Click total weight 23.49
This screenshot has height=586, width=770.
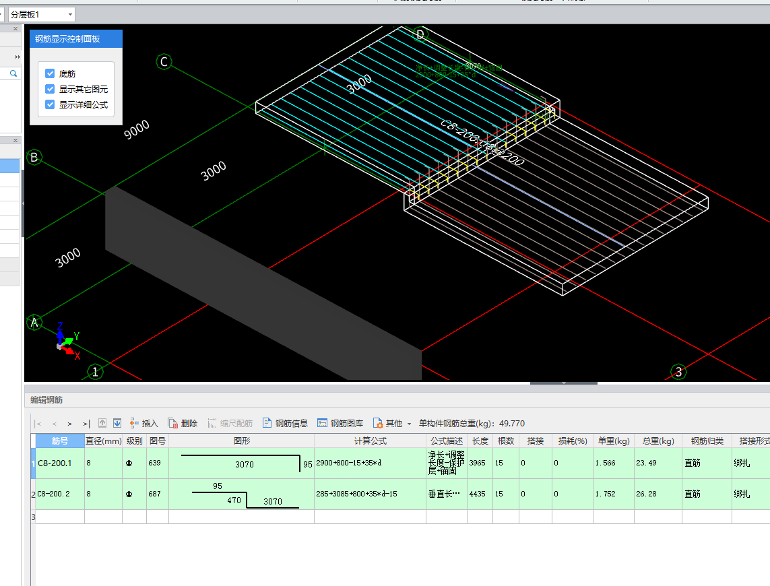pos(658,463)
